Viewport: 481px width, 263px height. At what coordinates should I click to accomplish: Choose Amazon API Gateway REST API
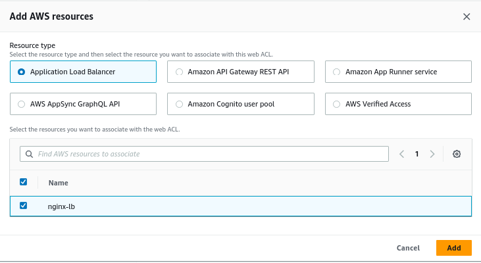(x=179, y=72)
